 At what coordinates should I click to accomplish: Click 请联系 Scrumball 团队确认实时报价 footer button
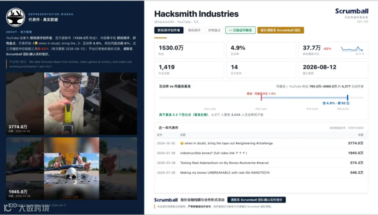click(257, 200)
